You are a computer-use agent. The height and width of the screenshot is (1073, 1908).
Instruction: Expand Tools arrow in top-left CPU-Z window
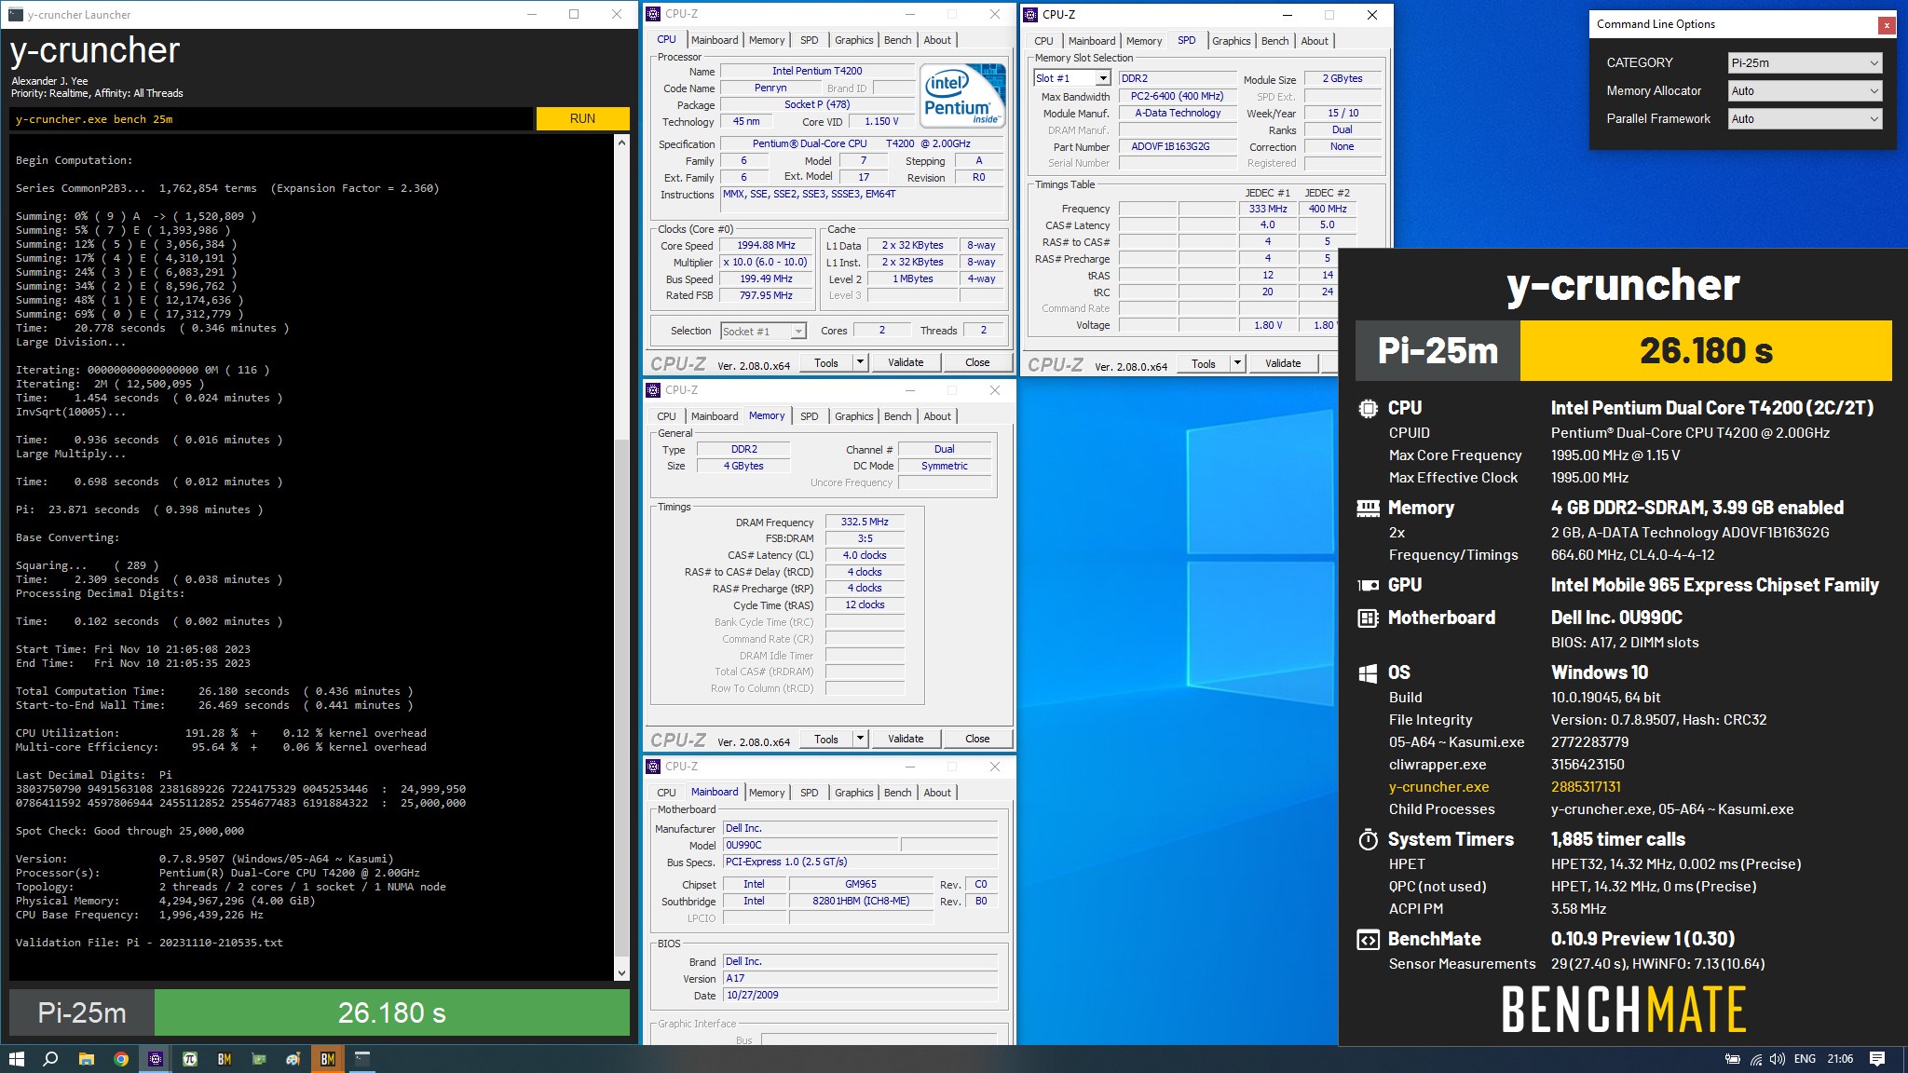coord(860,362)
